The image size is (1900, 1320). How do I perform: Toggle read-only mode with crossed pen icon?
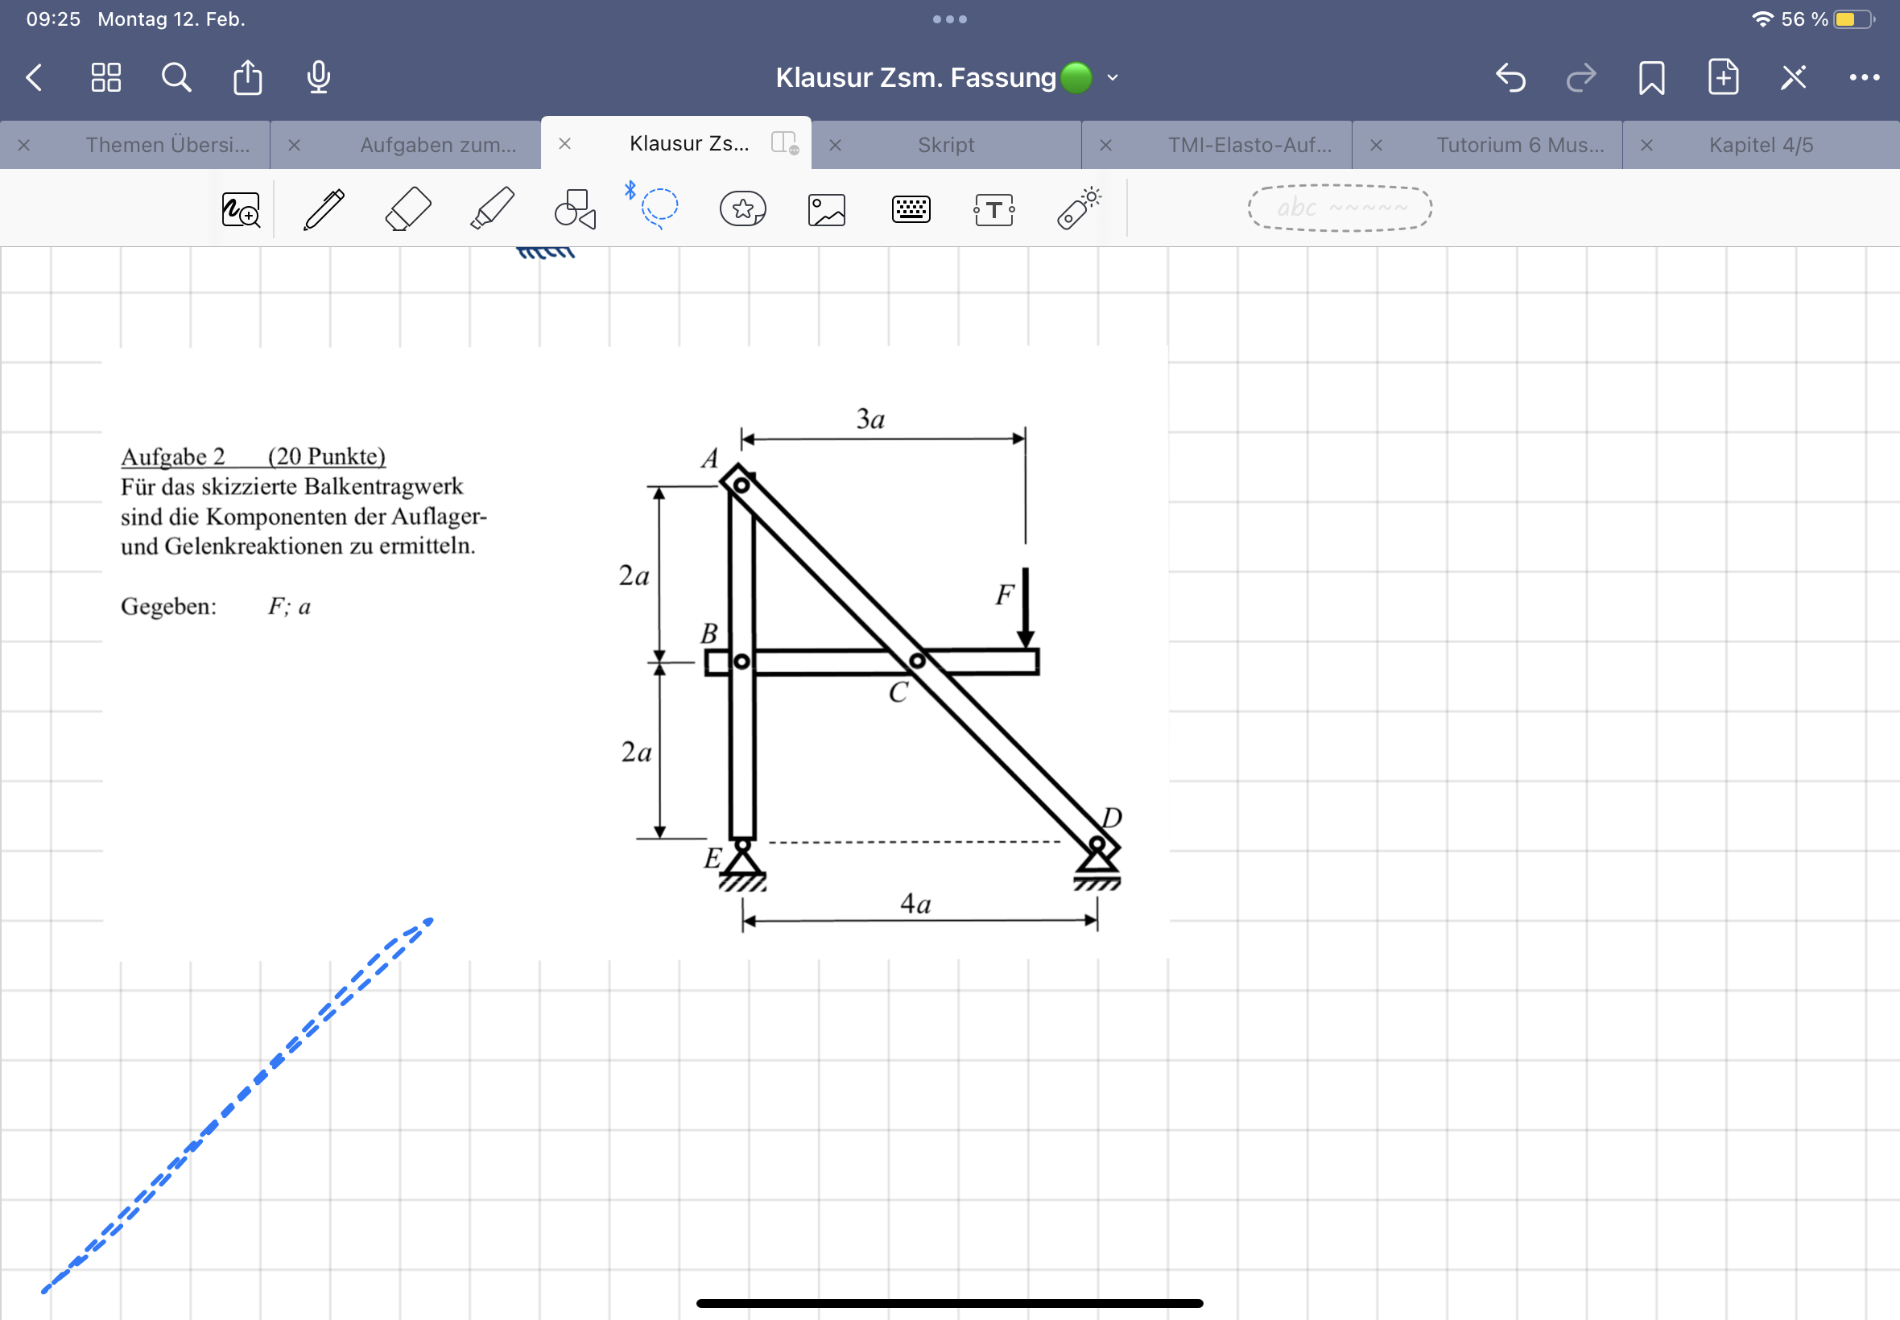tap(1793, 78)
